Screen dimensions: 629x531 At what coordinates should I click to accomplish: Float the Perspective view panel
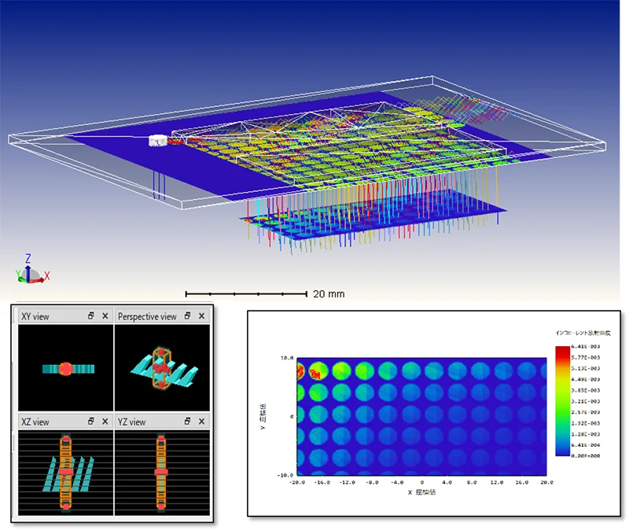187,316
